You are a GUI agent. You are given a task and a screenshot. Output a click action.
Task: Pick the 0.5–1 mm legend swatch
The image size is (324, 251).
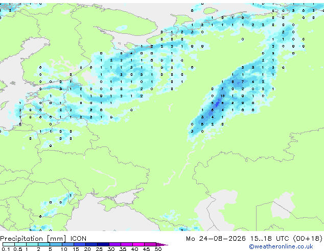tap(20, 244)
